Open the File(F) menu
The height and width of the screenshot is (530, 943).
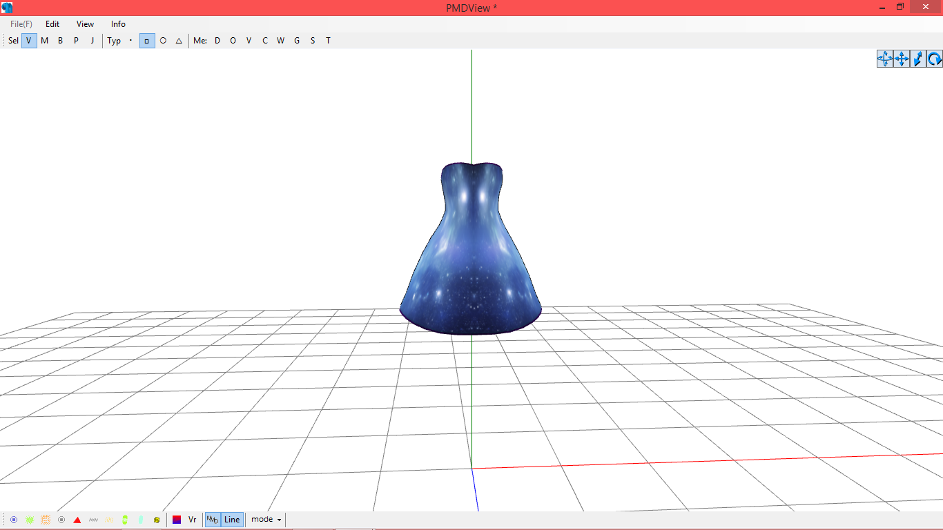(21, 24)
